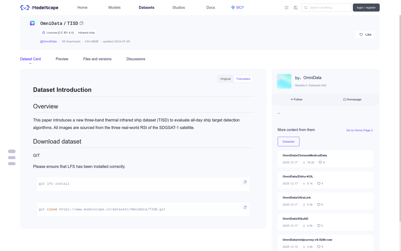View the Discussions tab

pyautogui.click(x=136, y=59)
